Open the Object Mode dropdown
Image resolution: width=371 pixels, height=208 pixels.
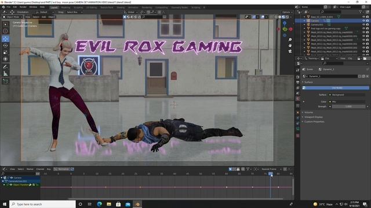12,17
